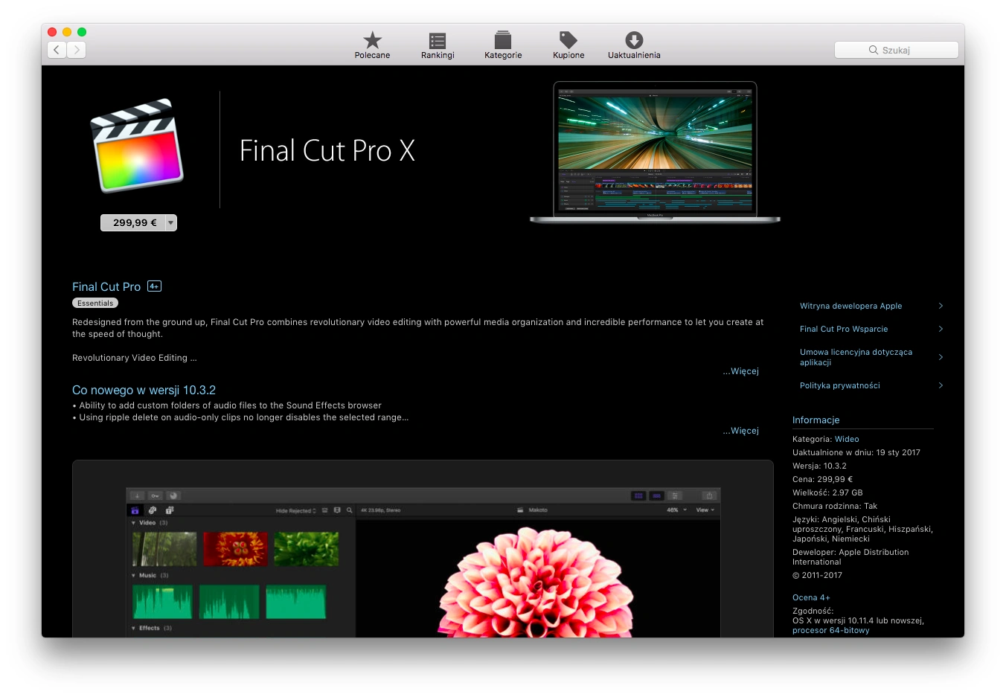Click the Co nowego w wersji 10.3.2 heading

[144, 390]
